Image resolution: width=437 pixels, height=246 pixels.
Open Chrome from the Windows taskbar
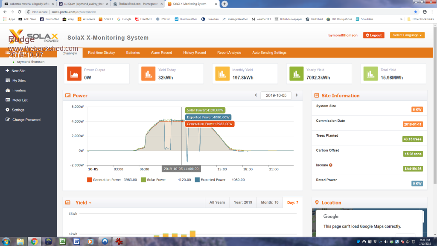point(34,241)
